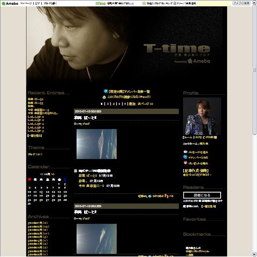Screen dimensions: 257x257
Task: Open the first post's sky photo thumbnail
Action: 96,144
